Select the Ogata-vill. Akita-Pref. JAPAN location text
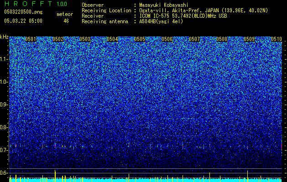The width and height of the screenshot is (287, 182). click(x=204, y=10)
